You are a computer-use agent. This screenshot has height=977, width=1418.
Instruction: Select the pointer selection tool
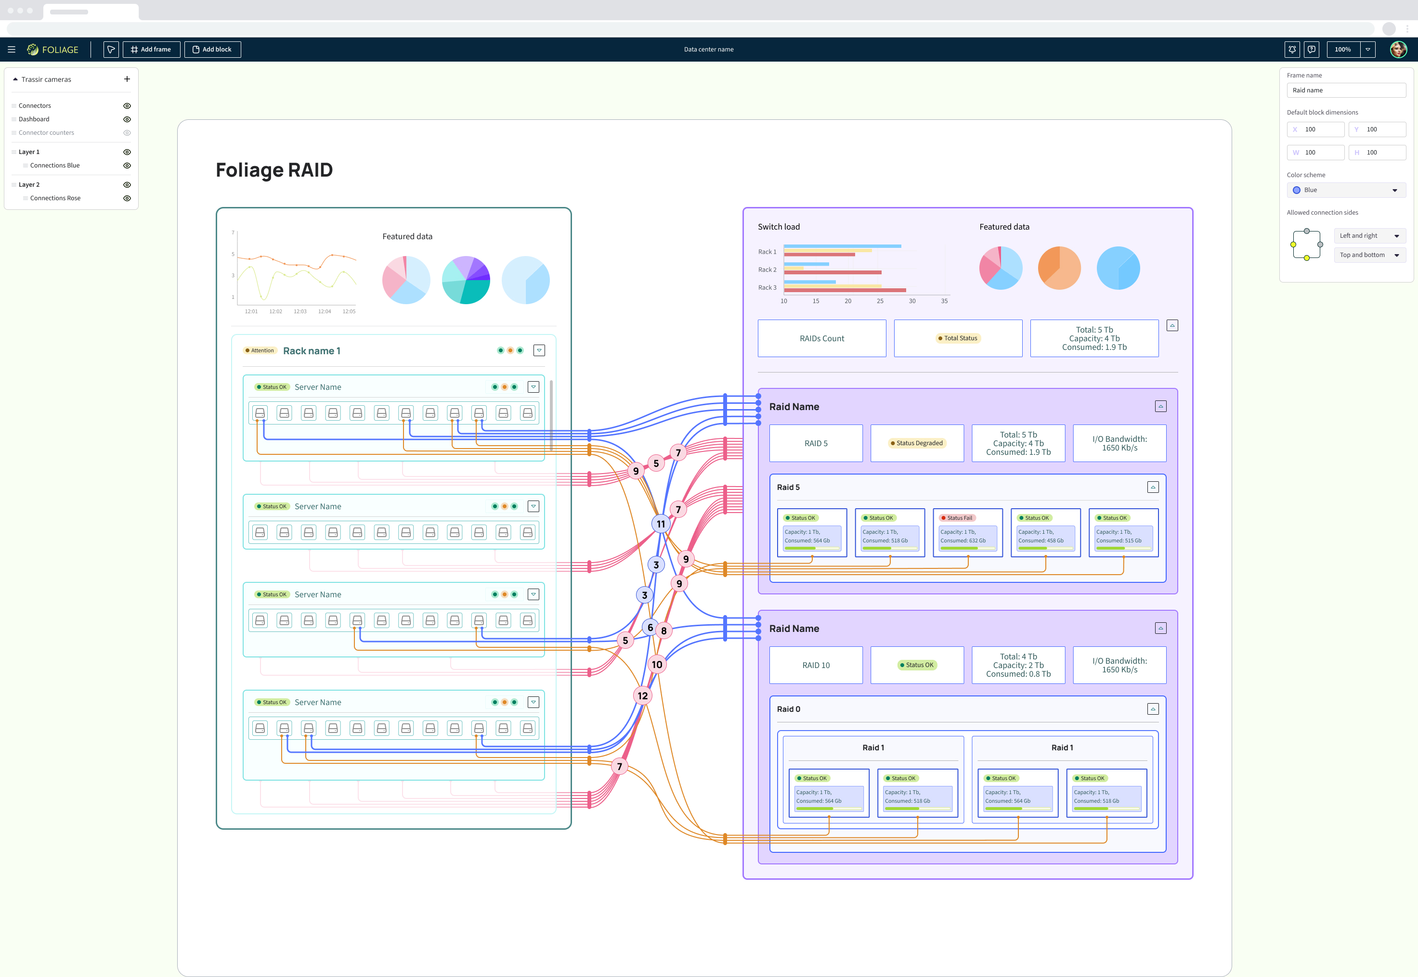[x=111, y=50]
